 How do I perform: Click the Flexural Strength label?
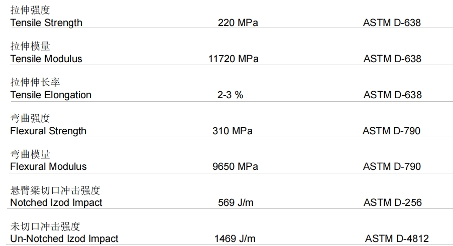click(48, 131)
